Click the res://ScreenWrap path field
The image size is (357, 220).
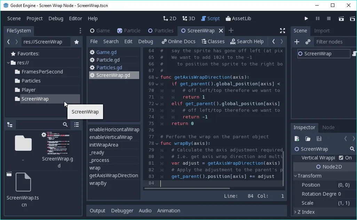pos(46,42)
